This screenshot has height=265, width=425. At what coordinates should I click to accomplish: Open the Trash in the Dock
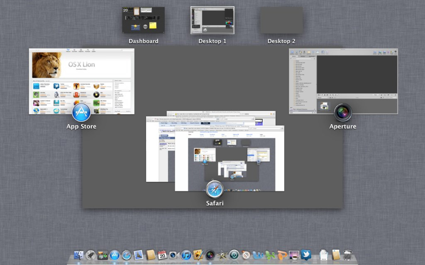coord(347,255)
